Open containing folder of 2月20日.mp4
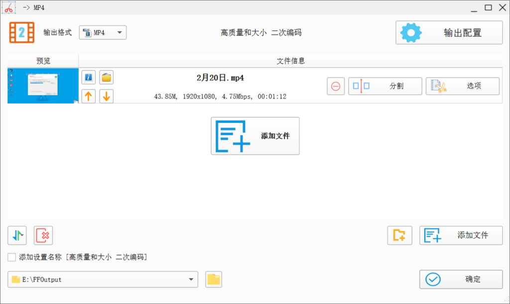Image resolution: width=510 pixels, height=304 pixels. 107,77
